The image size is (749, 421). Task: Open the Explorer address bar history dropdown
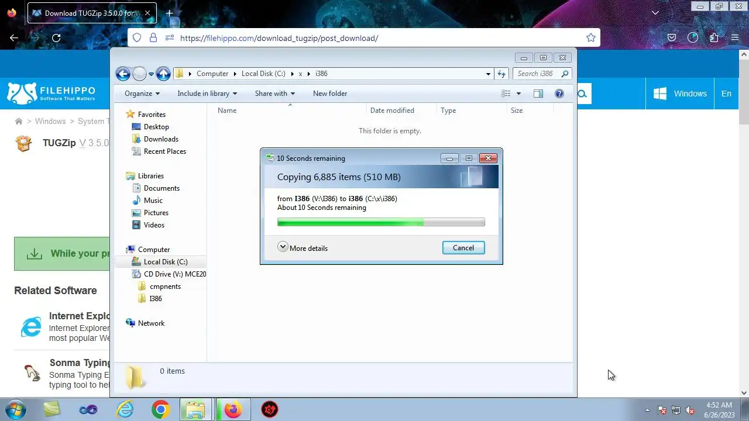coord(488,74)
